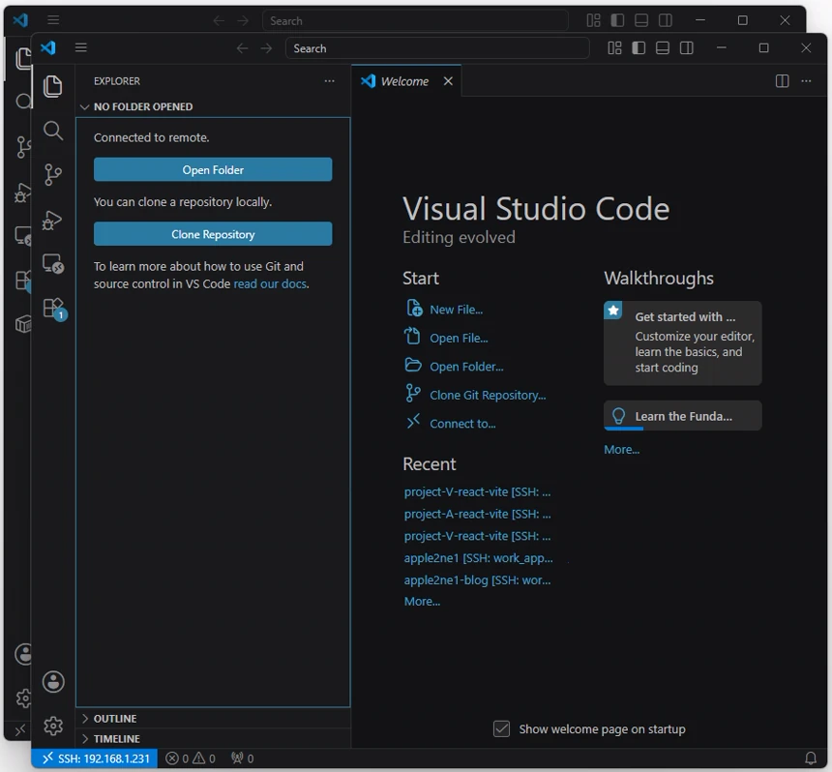
Task: Click Search box in back window title bar
Action: (x=415, y=20)
